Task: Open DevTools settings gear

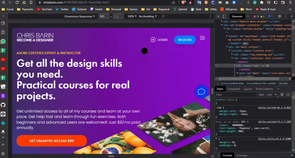Action: tap(280, 17)
